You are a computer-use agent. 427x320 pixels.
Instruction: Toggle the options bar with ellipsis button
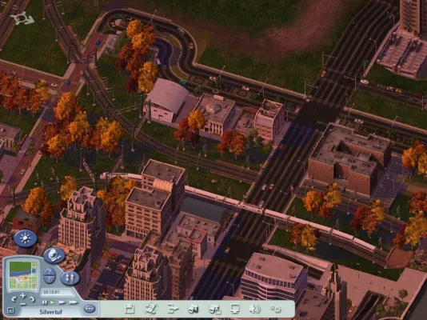point(90,309)
